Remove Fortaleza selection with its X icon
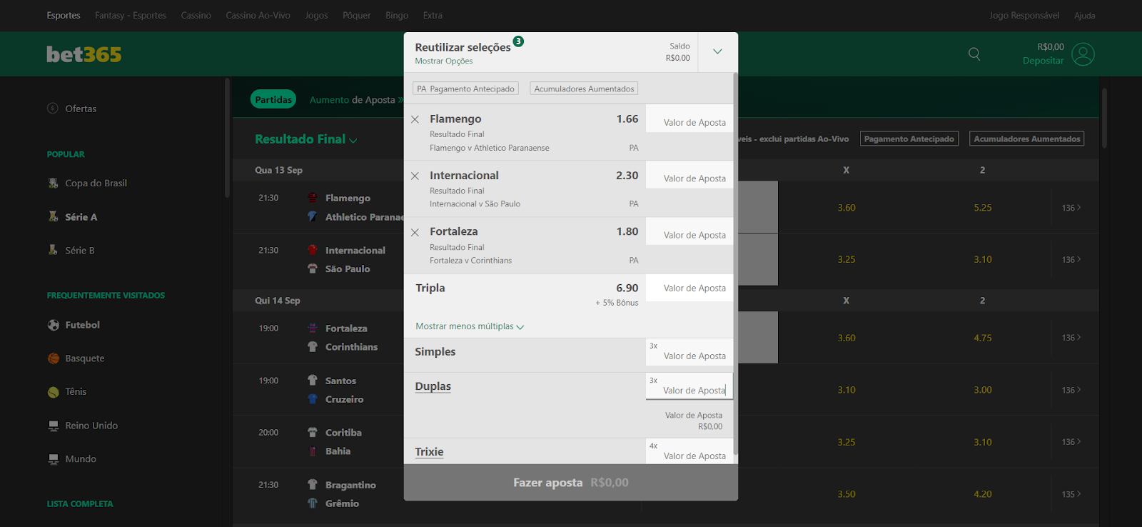Screen dimensions: 1142x527 coord(415,232)
